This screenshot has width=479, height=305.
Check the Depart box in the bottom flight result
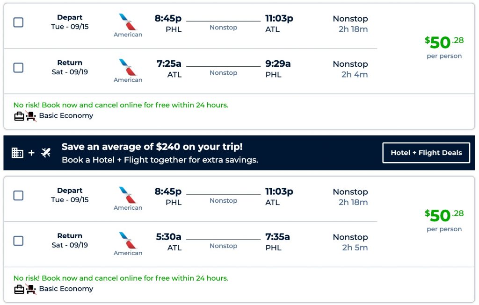click(18, 196)
